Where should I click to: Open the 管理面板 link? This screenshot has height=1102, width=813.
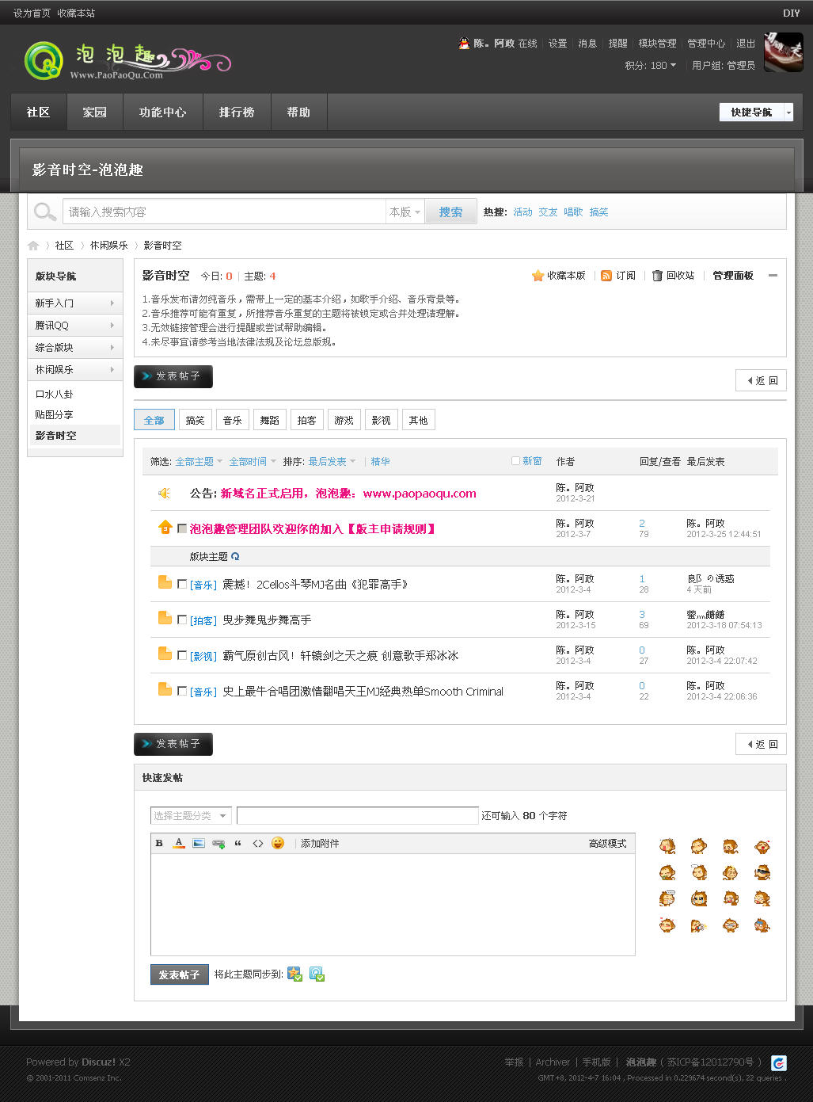click(x=733, y=276)
